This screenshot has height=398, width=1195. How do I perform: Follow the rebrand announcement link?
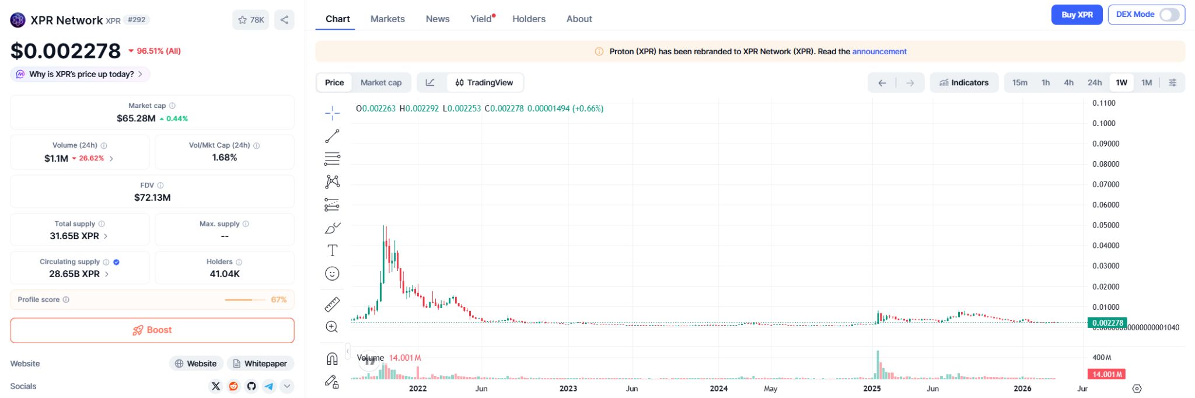[879, 51]
